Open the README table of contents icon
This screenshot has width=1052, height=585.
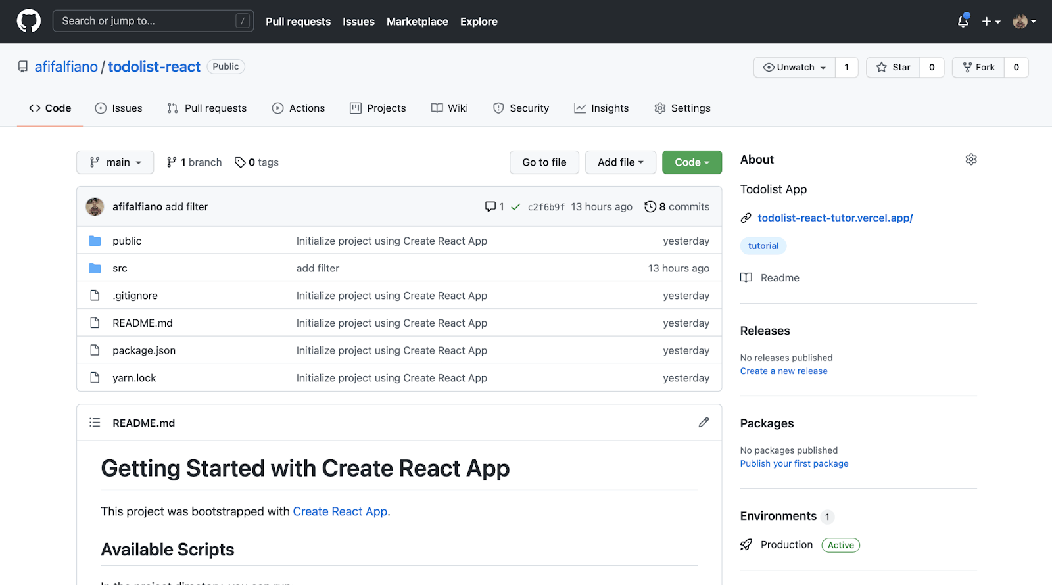tap(95, 423)
